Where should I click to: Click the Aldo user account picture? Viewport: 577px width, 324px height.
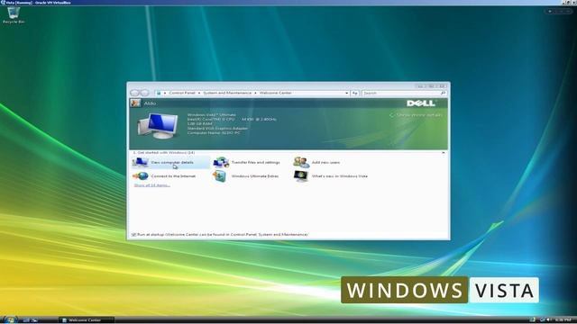tap(135, 103)
